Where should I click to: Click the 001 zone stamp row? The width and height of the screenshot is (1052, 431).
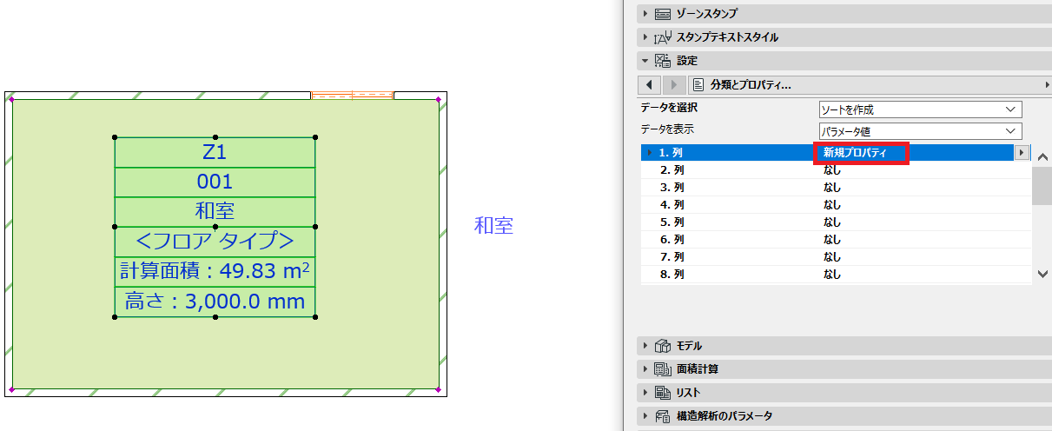click(215, 182)
